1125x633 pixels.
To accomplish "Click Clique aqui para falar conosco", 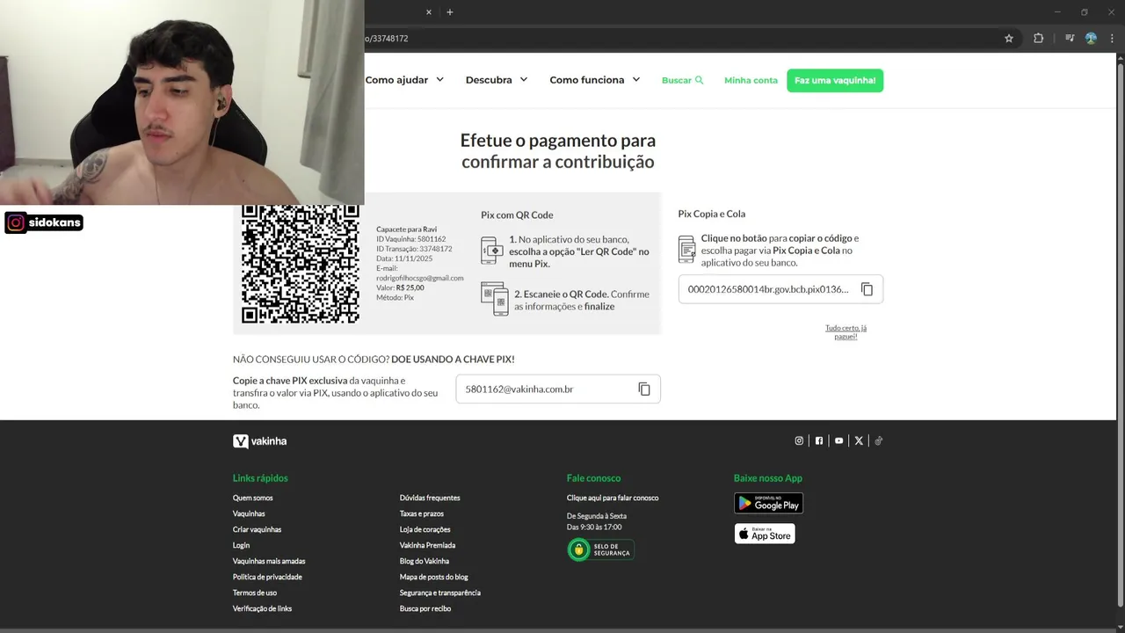I will coord(613,498).
